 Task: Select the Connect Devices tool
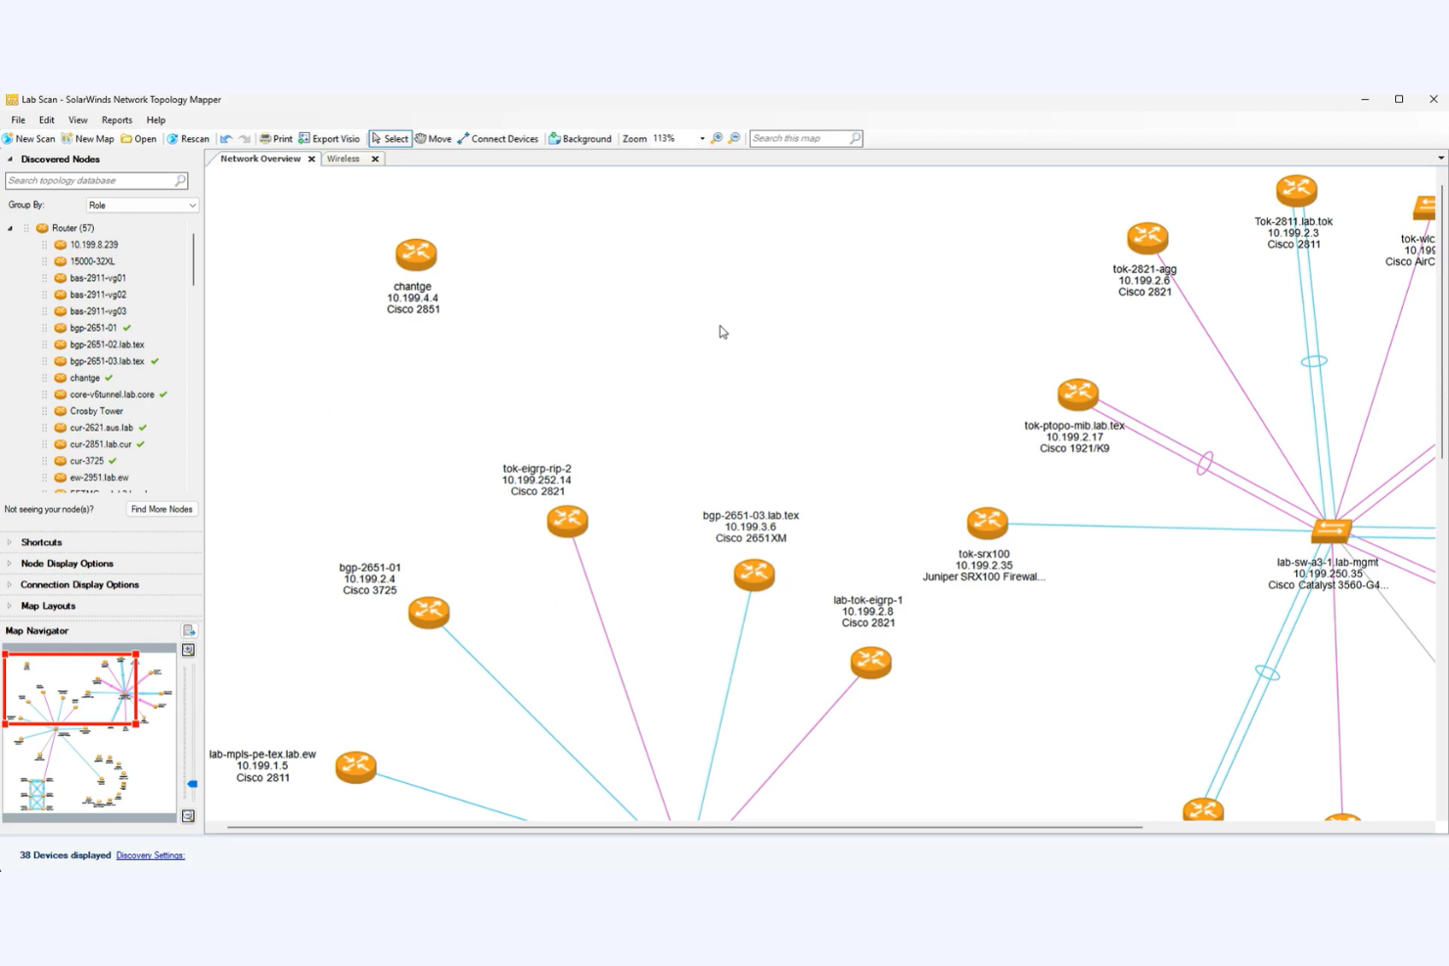498,138
